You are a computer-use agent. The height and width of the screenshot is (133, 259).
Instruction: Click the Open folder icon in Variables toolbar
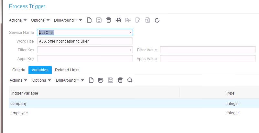coord(101,80)
